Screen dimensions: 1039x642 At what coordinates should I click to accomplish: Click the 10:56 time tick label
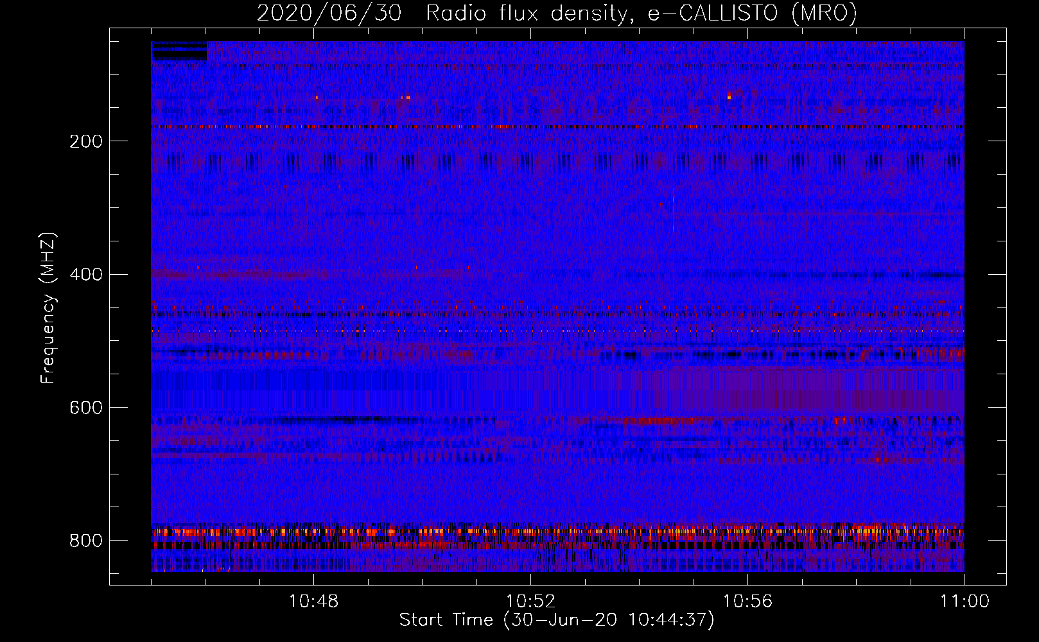[747, 602]
